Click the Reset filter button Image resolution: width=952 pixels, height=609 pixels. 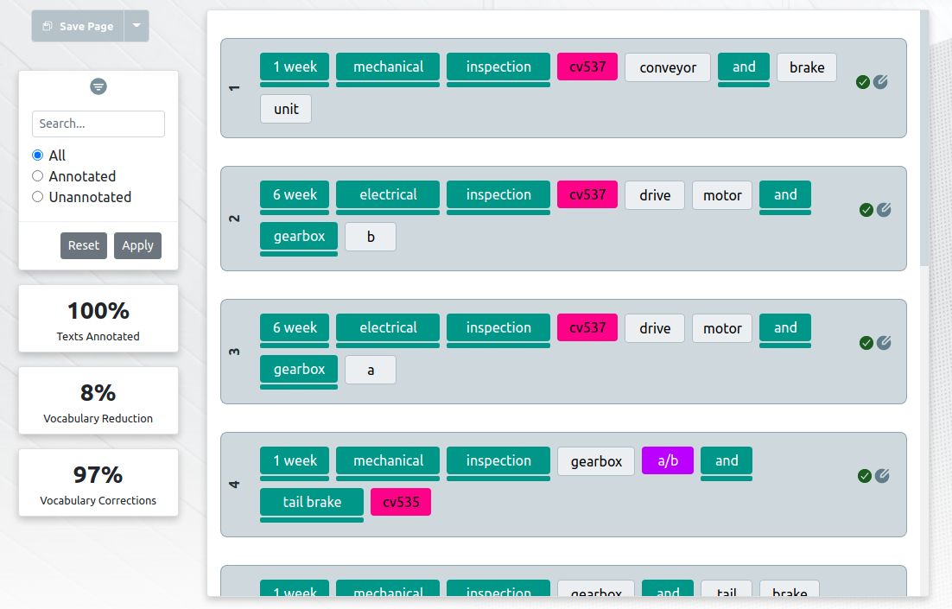[84, 245]
